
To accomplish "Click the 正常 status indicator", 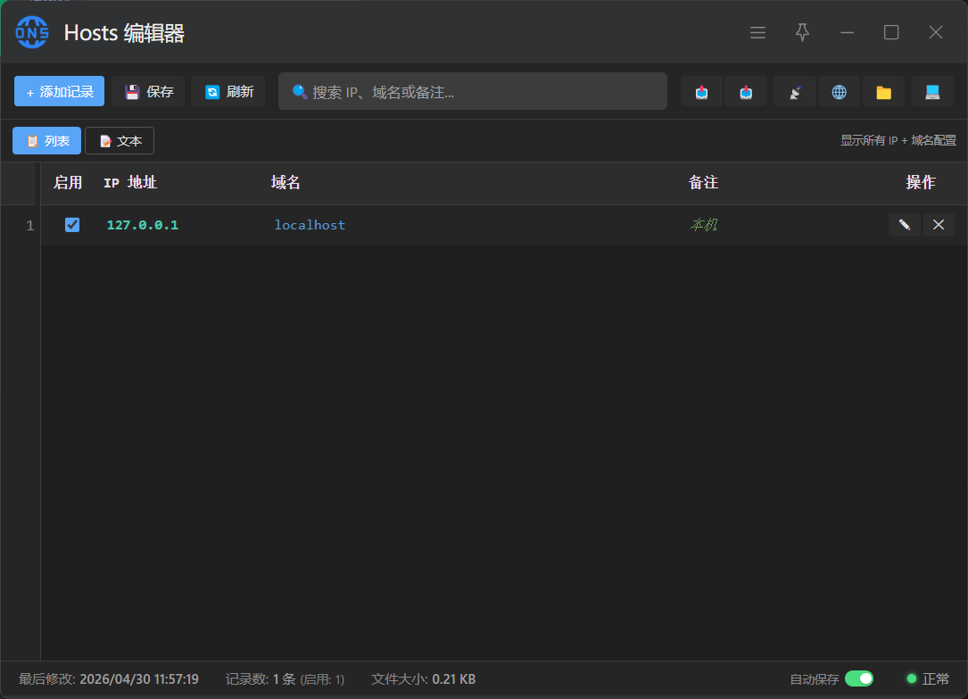I will pos(928,679).
